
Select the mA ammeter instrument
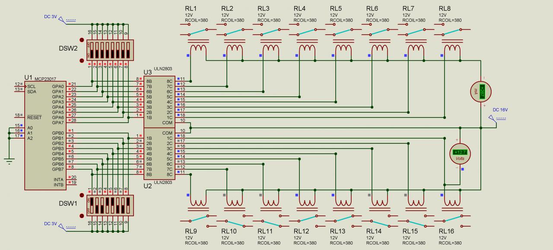click(481, 91)
